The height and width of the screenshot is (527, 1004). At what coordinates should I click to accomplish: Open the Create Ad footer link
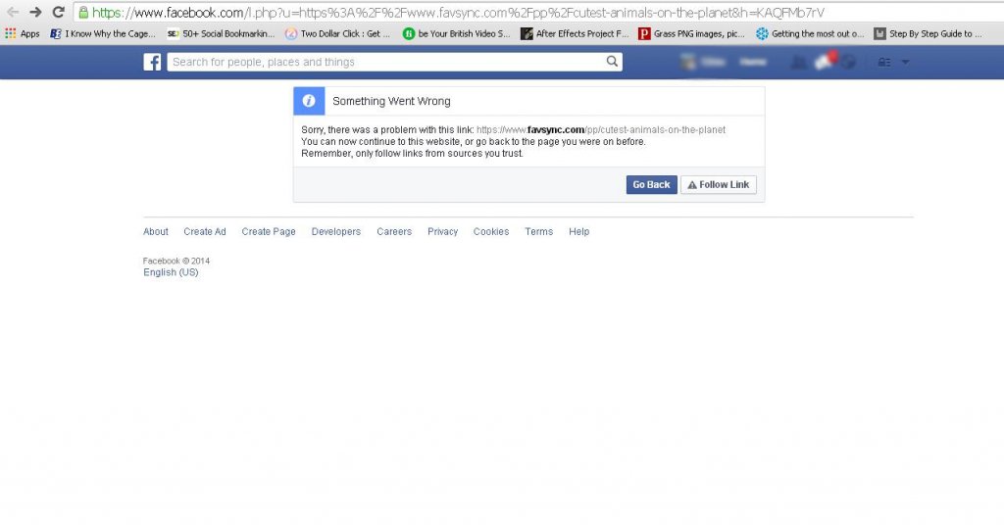tap(205, 231)
